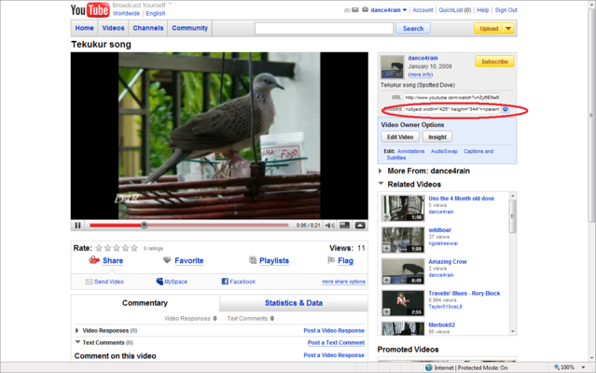Click related videos scroll down arrow
The width and height of the screenshot is (596, 373).
coord(513,332)
